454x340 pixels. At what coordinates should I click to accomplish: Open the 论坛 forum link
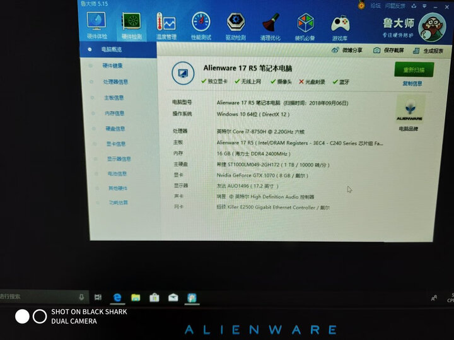(x=376, y=6)
